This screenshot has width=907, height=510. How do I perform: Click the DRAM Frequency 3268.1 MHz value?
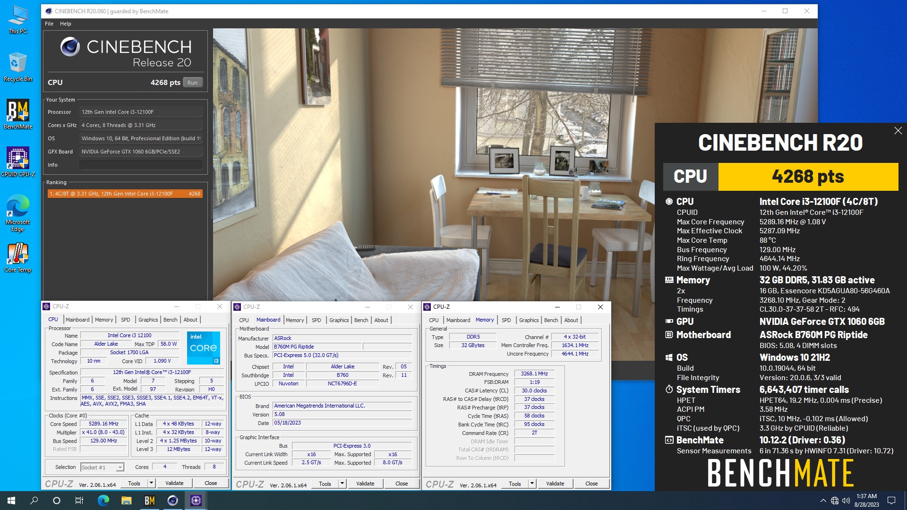[x=534, y=374]
